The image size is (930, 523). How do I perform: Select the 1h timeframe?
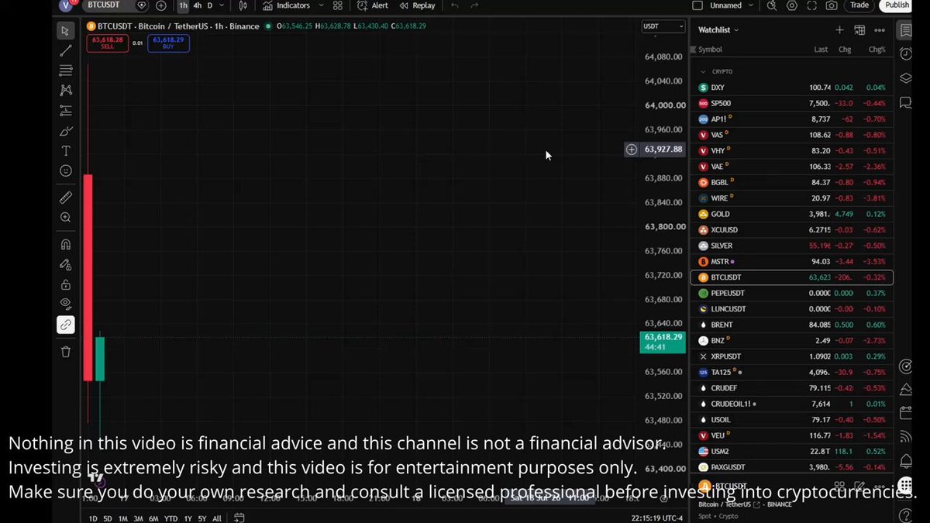(183, 5)
